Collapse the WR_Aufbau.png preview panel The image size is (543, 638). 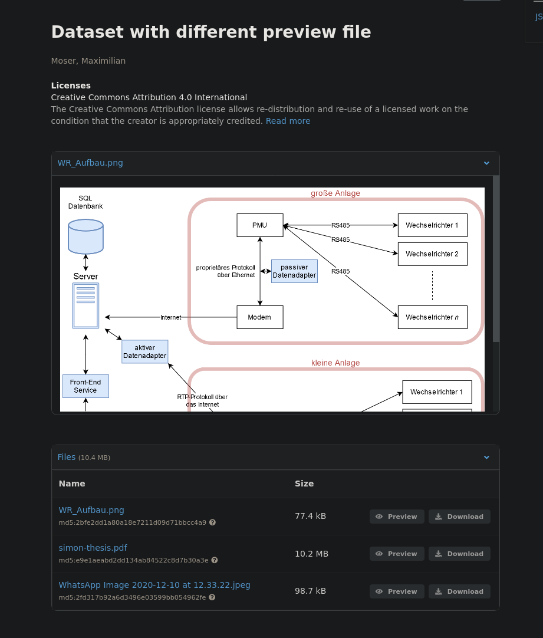486,163
